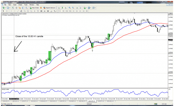Select the Text (A) tool
This screenshot has height=106, width=174.
pyautogui.click(x=35, y=11)
